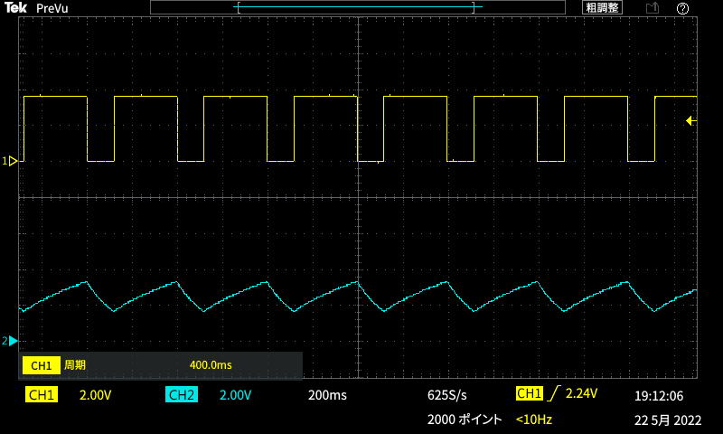The height and width of the screenshot is (434, 723).
Task: Toggle the yellow CH1 channel badge
Action: [x=42, y=395]
